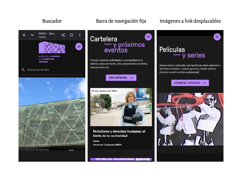Screen dimensions: 242x182
Task: Click the '01 de octubre del 2026' date label
Action: [x=104, y=91]
